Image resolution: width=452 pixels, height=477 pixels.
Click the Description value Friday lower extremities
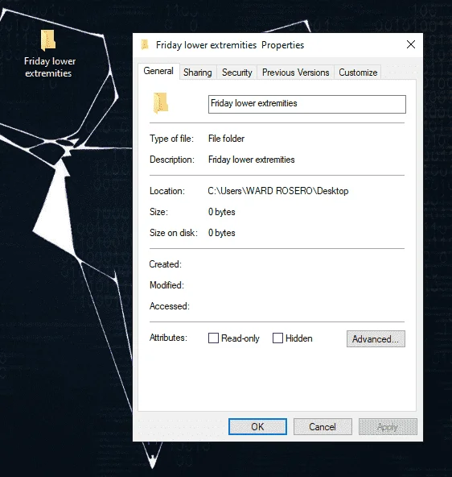click(x=252, y=160)
